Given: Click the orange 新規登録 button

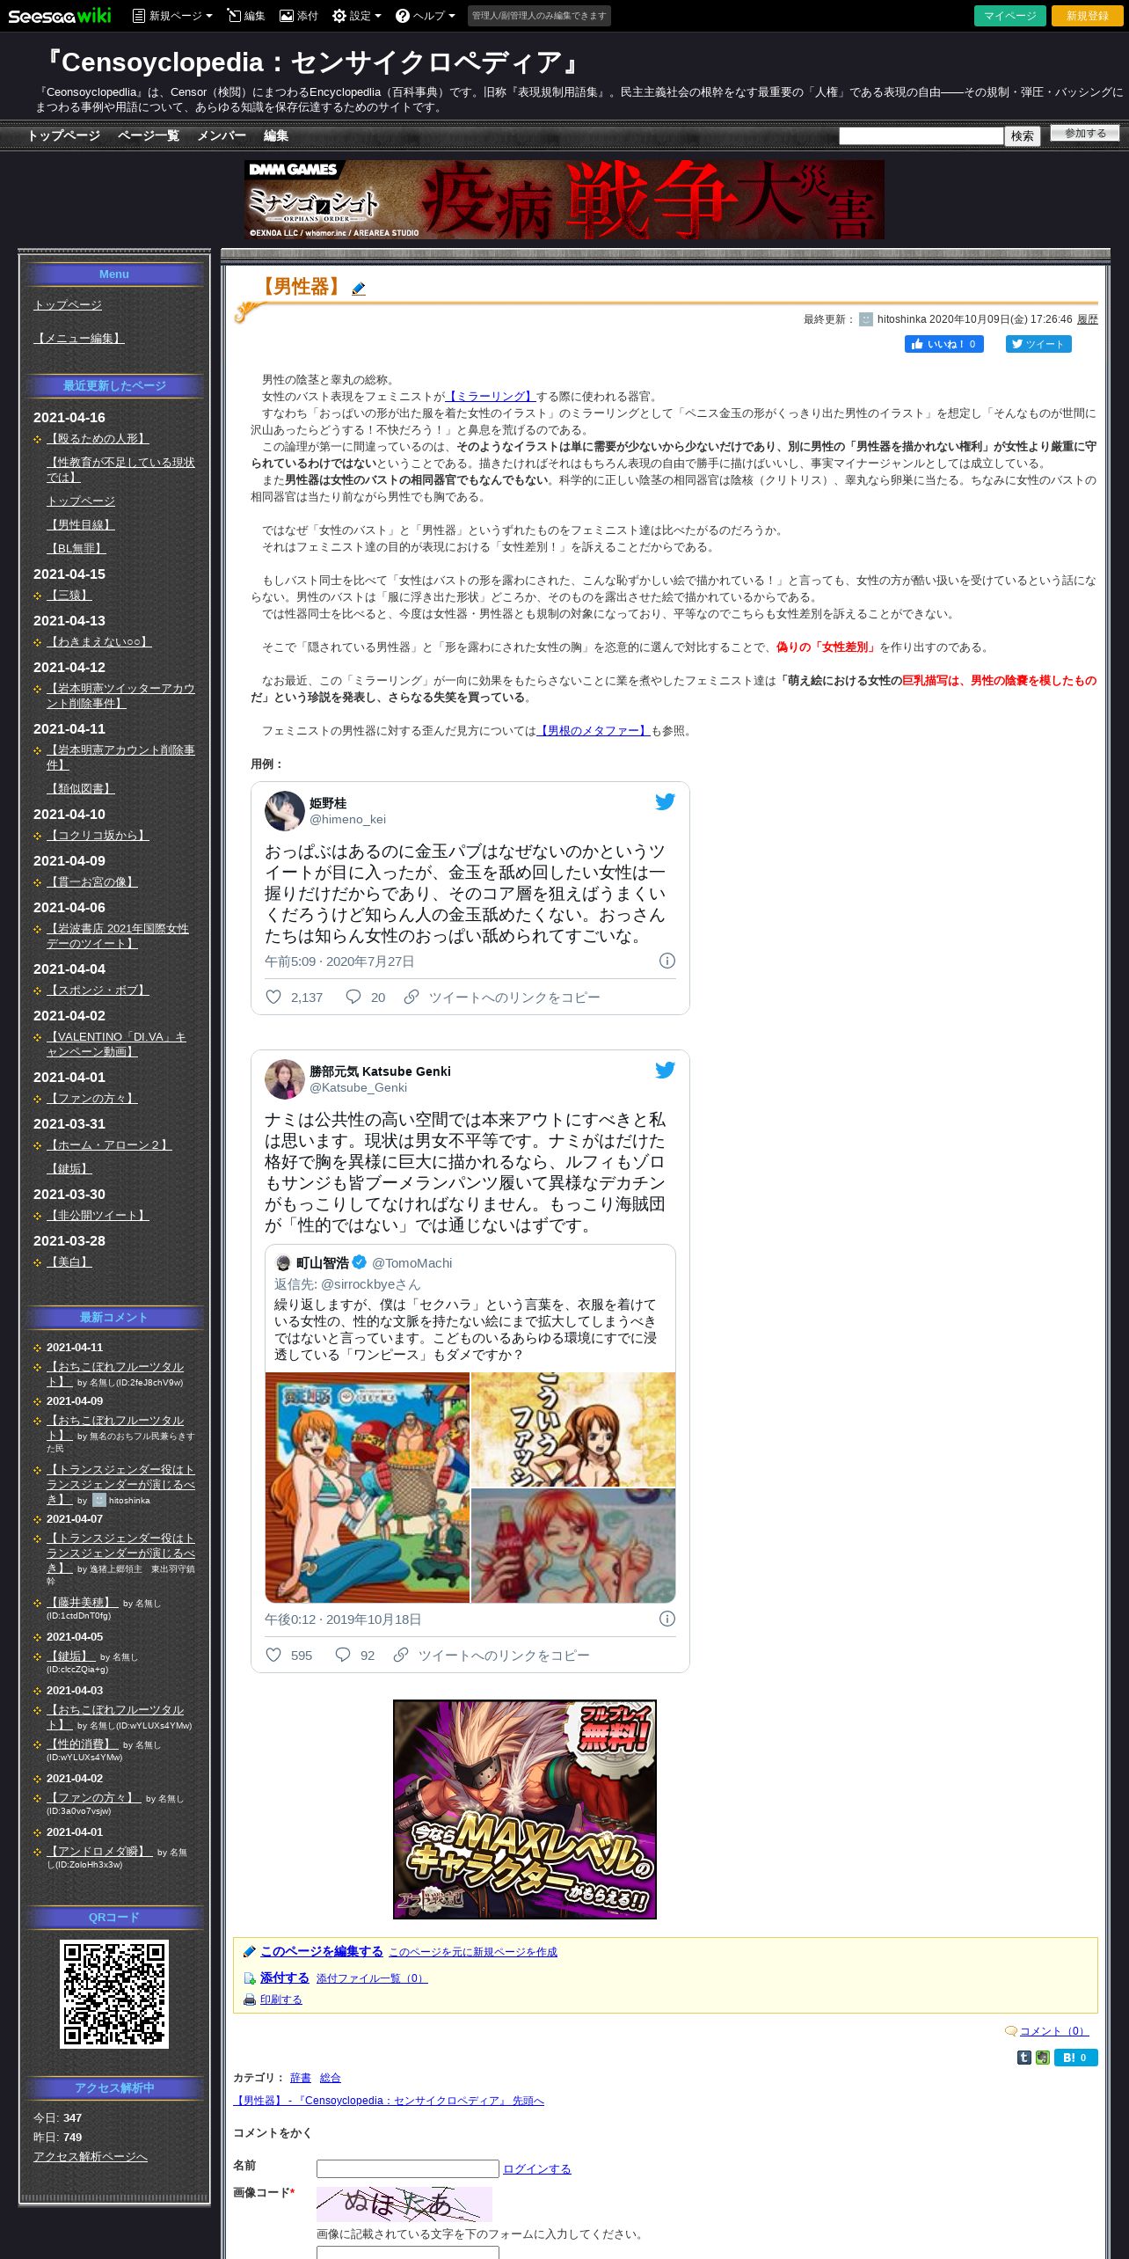Looking at the screenshot, I should (1087, 16).
